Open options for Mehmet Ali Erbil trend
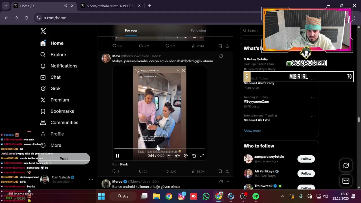 tap(313, 116)
